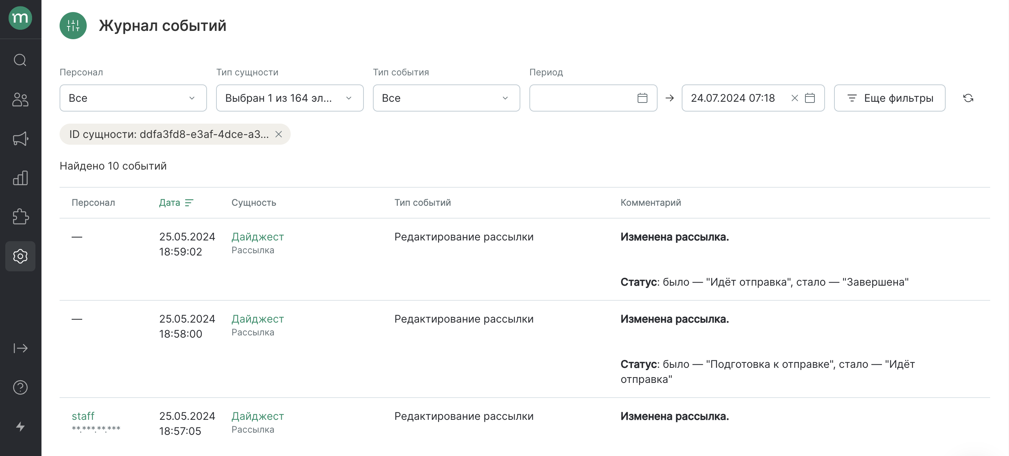Open Дайджест link in 18:57:05 row
This screenshot has width=1009, height=456.
pyautogui.click(x=258, y=416)
